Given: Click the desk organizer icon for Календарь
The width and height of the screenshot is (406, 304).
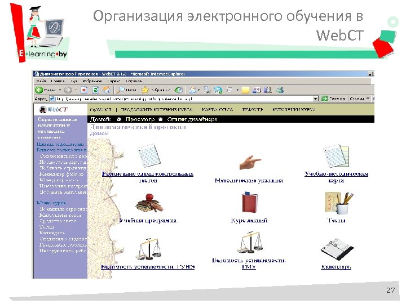Looking at the screenshot, I should [337, 249].
